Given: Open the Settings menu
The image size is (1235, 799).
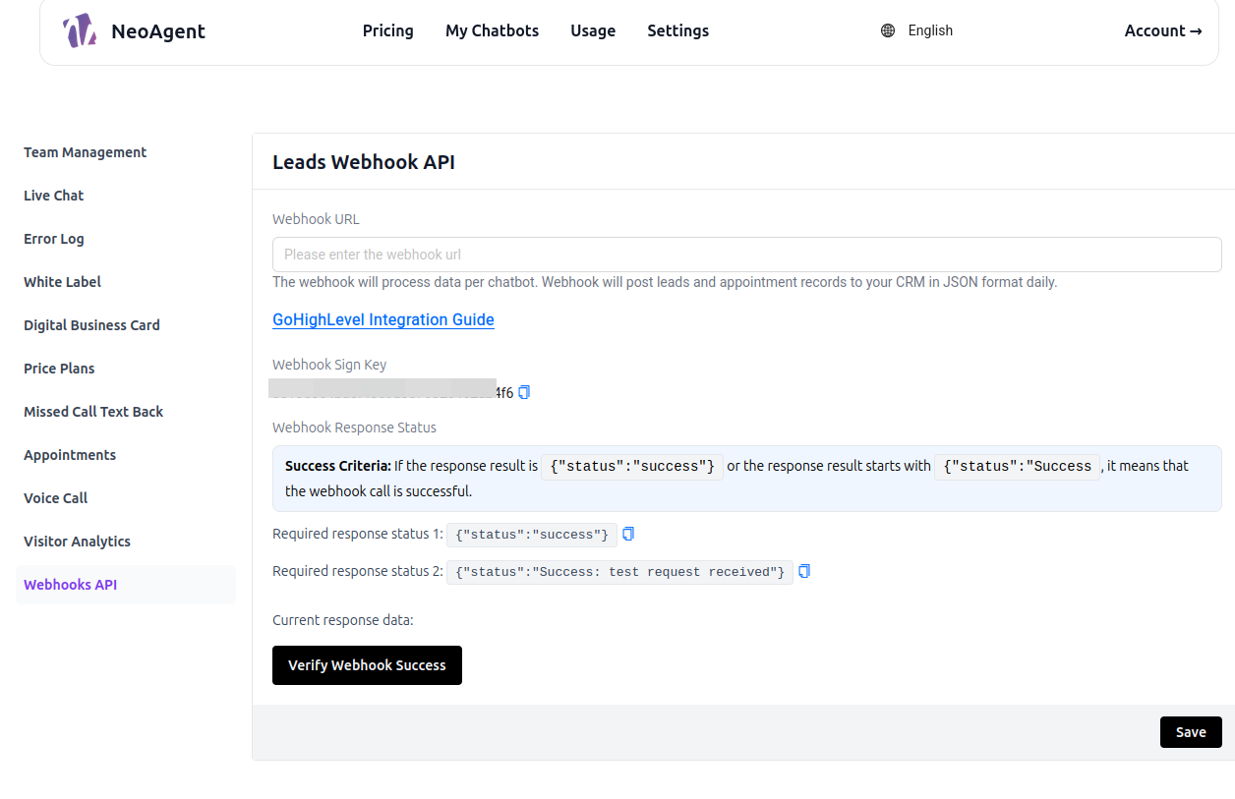Looking at the screenshot, I should (x=677, y=30).
